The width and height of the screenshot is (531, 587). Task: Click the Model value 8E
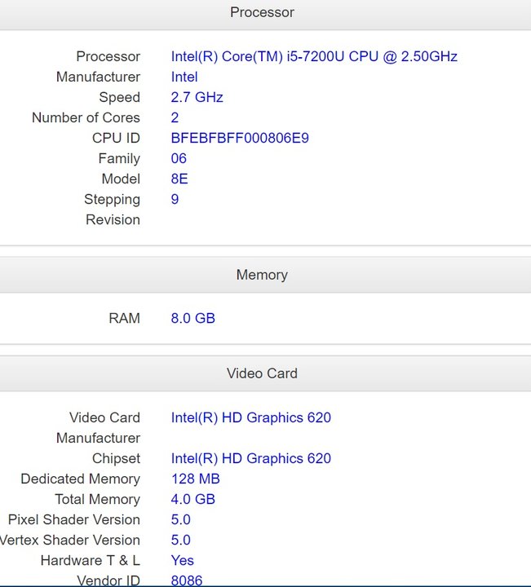(179, 179)
